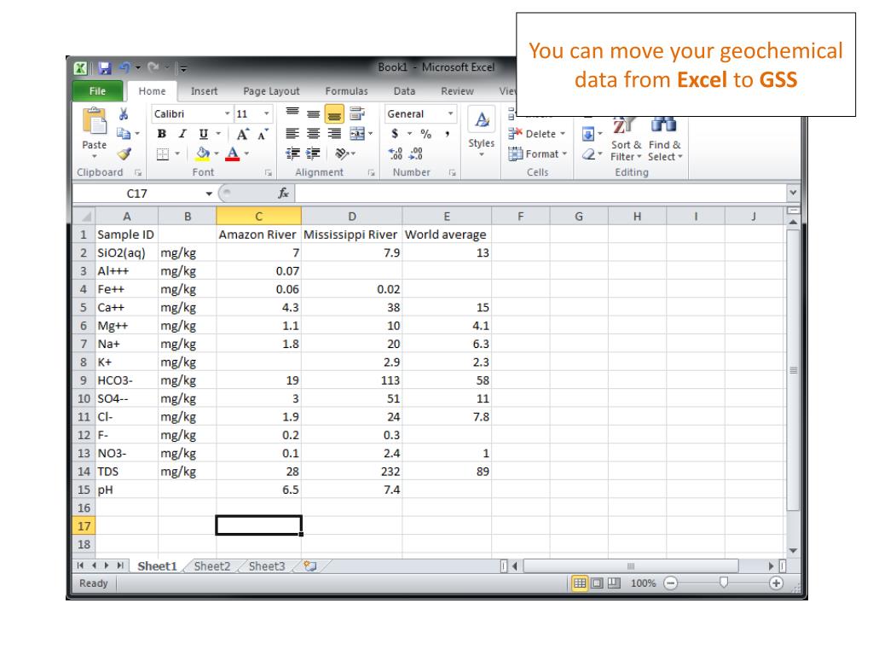
Task: Click the Decrease Indent icon
Action: [292, 154]
